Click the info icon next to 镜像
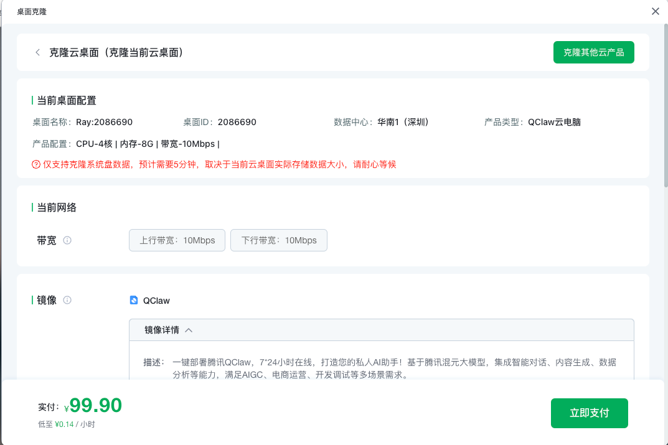This screenshot has height=445, width=668. click(67, 300)
